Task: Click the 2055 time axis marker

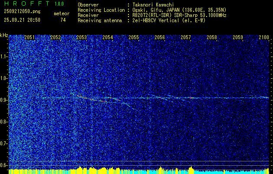Action: (x=134, y=37)
